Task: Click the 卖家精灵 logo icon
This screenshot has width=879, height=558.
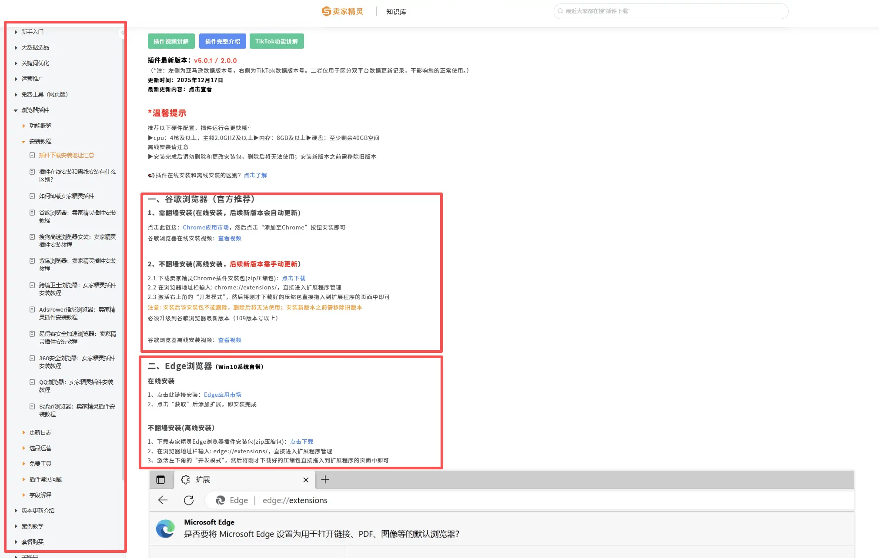Action: [x=326, y=11]
